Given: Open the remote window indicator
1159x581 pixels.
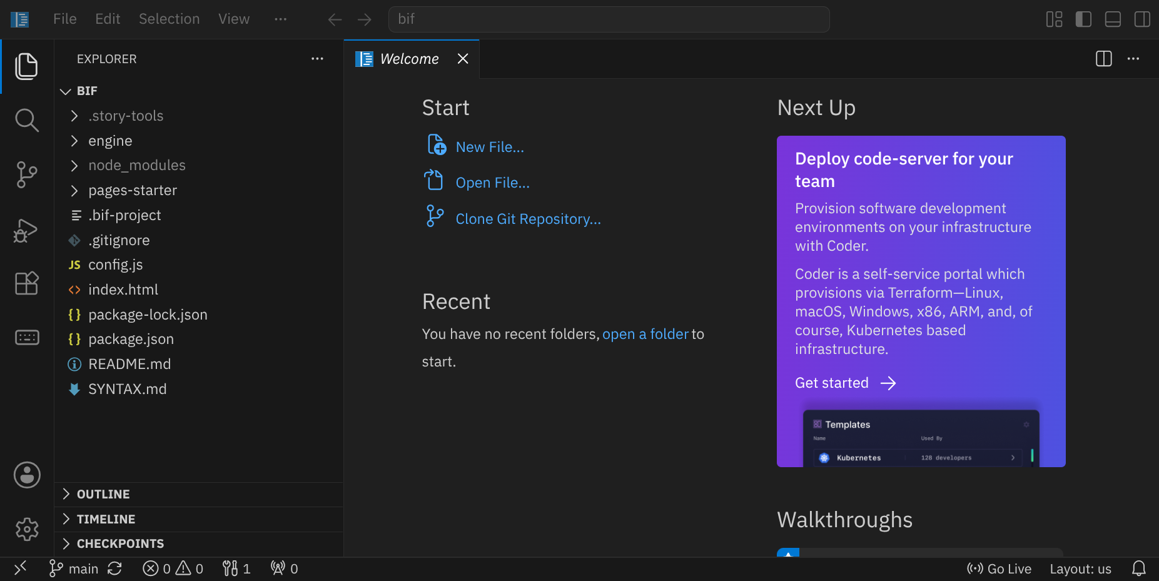Looking at the screenshot, I should [21, 568].
